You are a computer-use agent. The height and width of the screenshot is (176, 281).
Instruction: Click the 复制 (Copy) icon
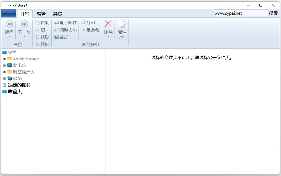point(42,23)
